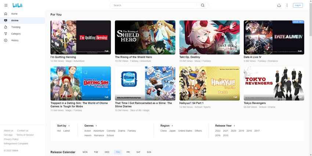The height and width of the screenshot is (156, 312).
Task: Filter by Action genre
Action: pyautogui.click(x=88, y=131)
